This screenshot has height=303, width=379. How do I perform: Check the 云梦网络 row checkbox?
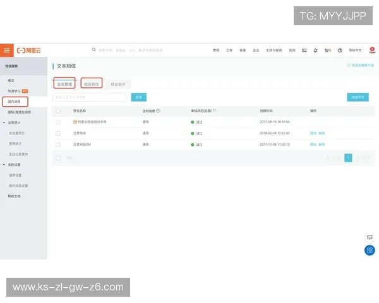(58, 133)
